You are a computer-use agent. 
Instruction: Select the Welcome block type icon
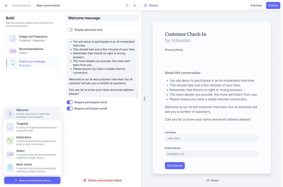pyautogui.click(x=10, y=113)
